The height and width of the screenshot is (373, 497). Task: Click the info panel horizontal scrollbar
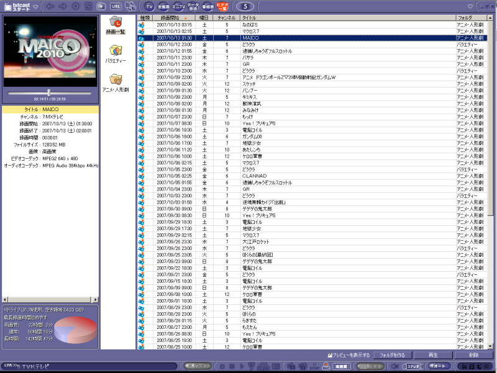[50, 300]
